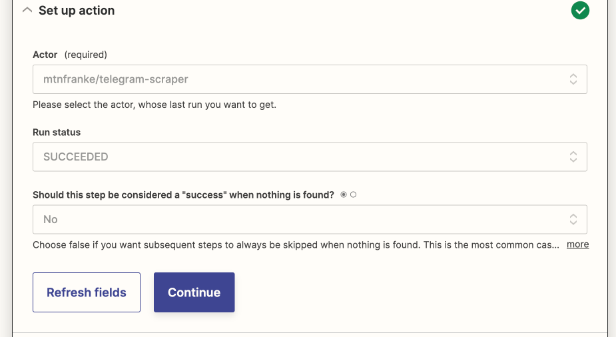The height and width of the screenshot is (337, 616).
Task: Open the SUCCEEDED Run status dropdown
Action: 310,157
